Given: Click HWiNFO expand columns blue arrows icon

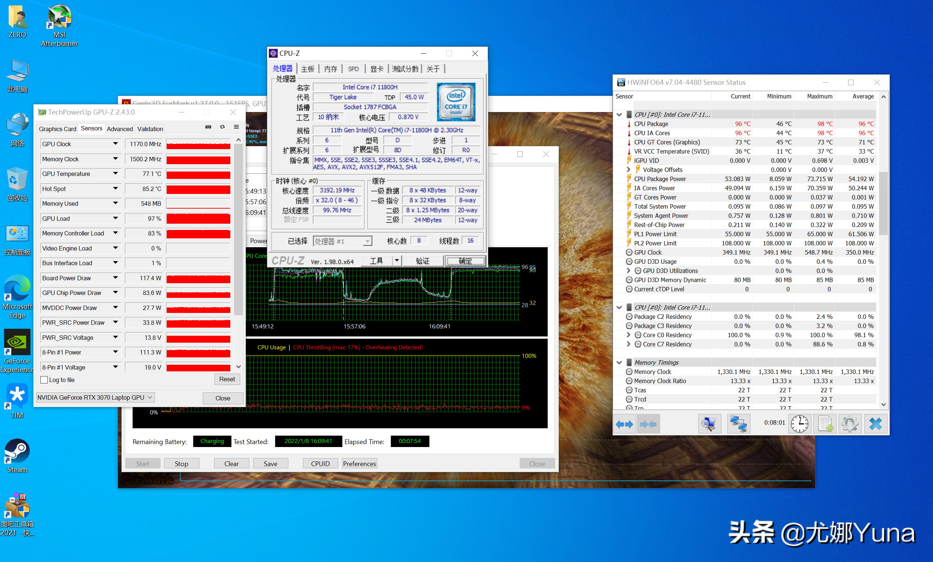Looking at the screenshot, I should click(624, 424).
